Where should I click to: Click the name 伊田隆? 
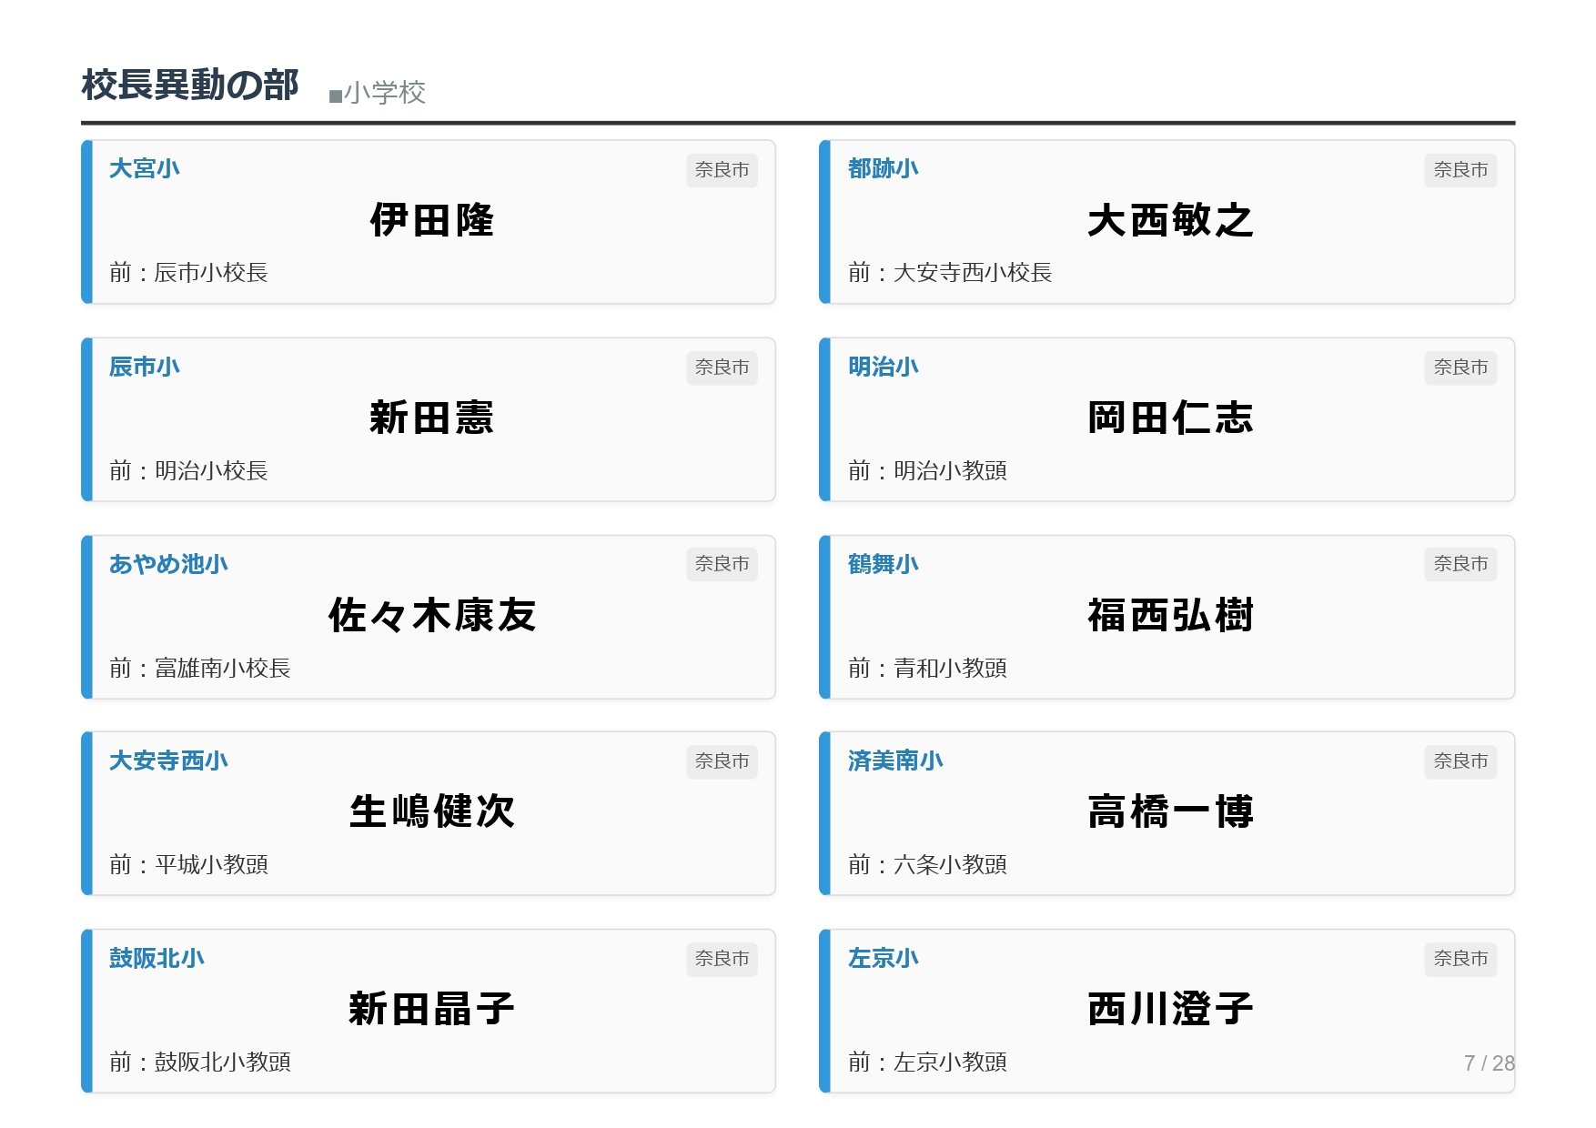point(431,221)
